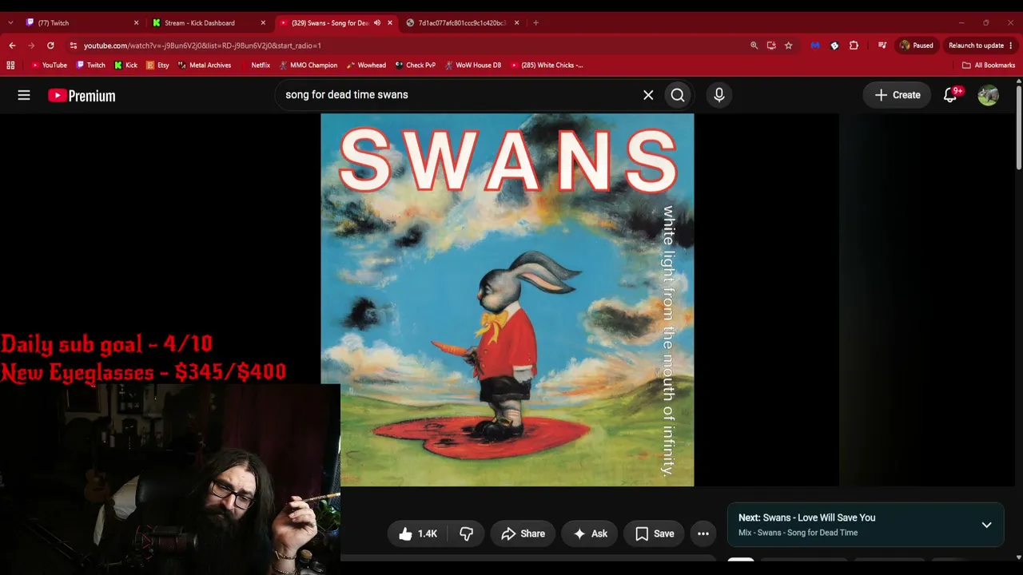Open the B-logo extension icon

[834, 46]
